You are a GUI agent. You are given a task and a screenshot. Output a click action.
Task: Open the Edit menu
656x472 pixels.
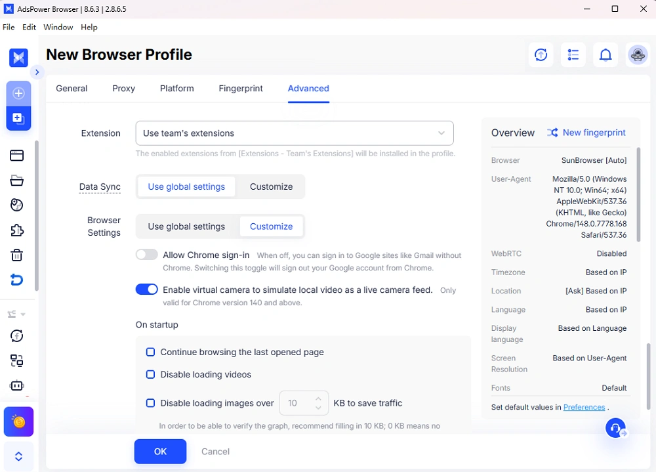click(x=29, y=27)
